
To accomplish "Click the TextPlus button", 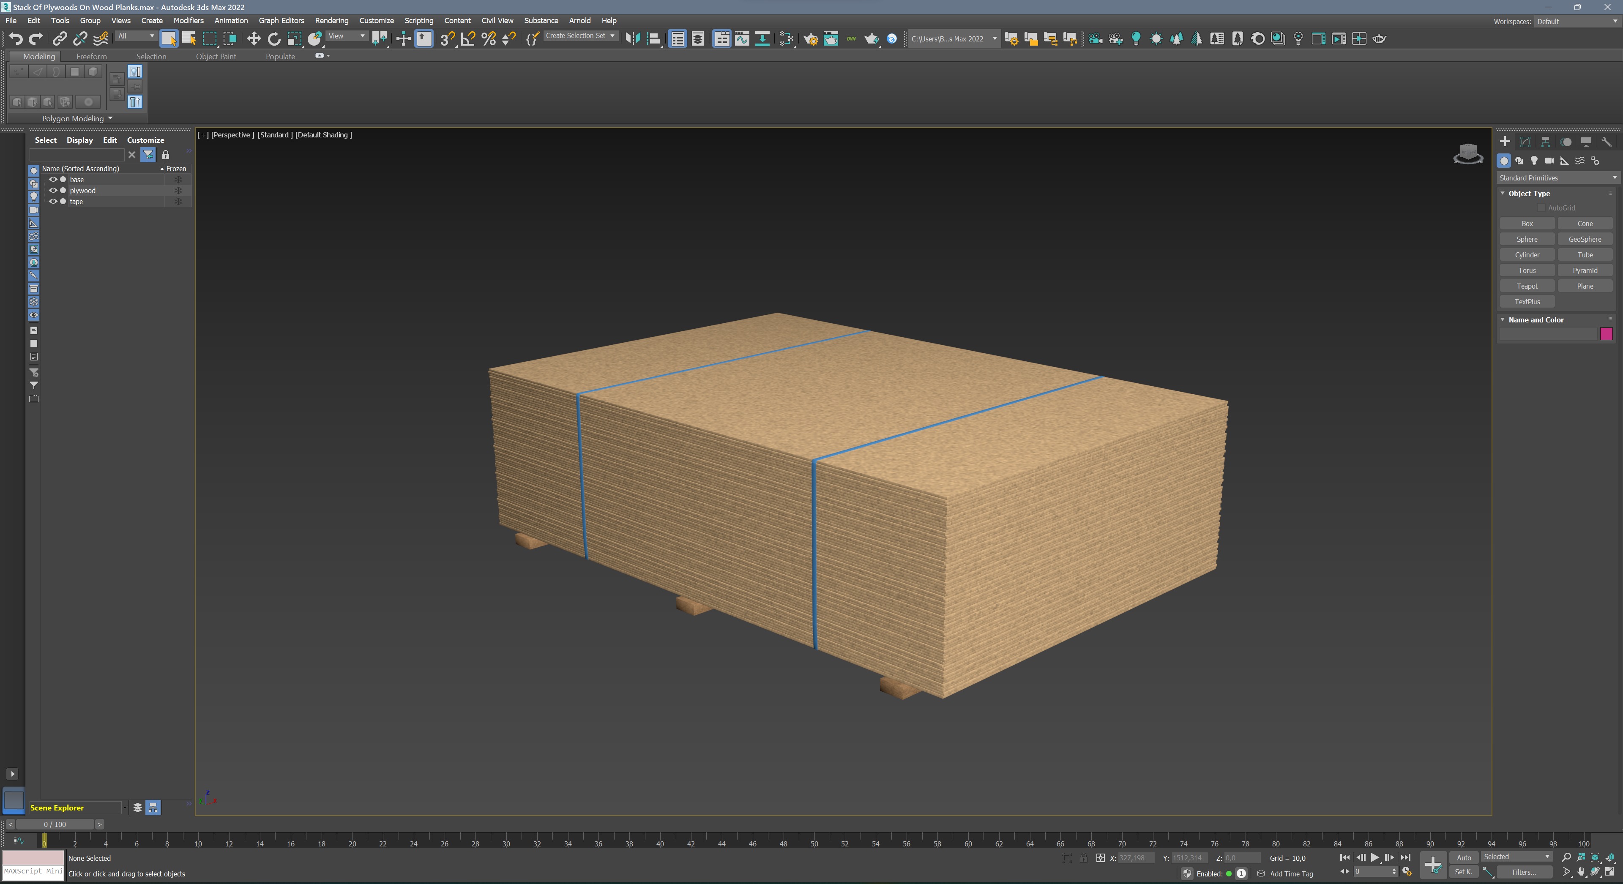I will click(x=1527, y=302).
